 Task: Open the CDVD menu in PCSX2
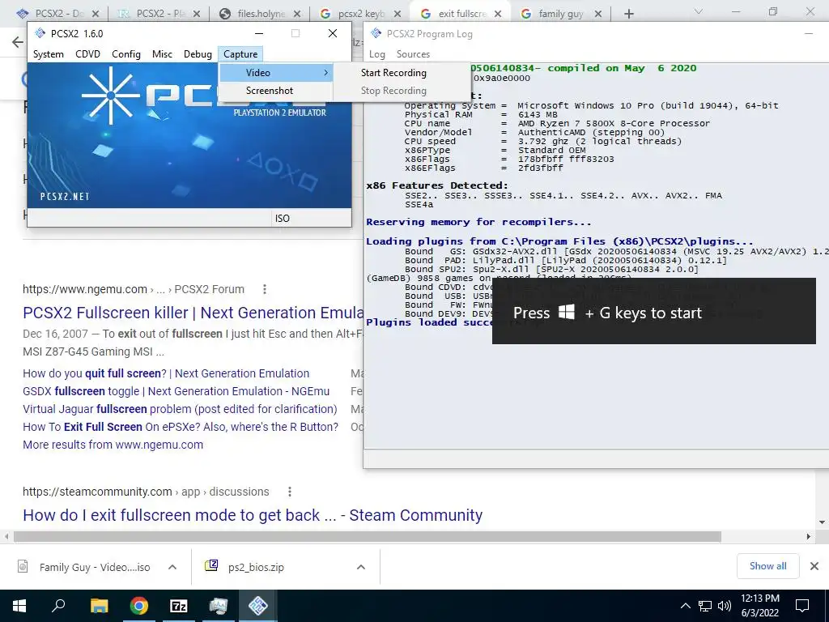pos(87,54)
